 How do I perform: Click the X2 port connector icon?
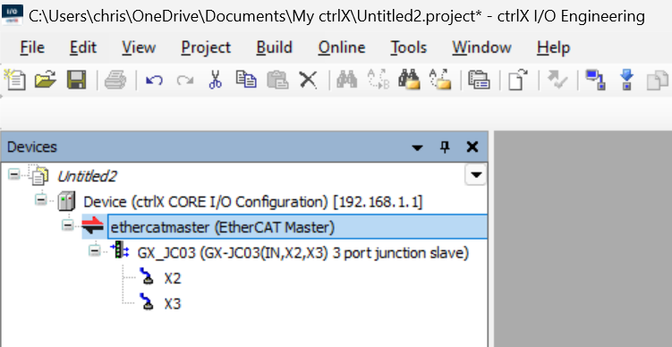click(x=147, y=276)
